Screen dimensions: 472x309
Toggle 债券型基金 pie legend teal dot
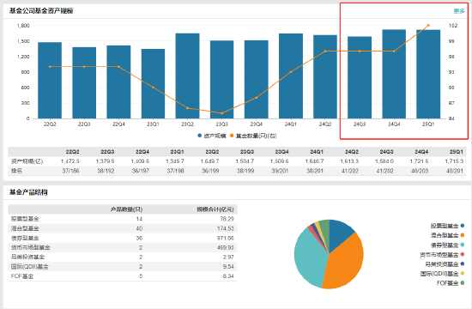[x=463, y=245]
